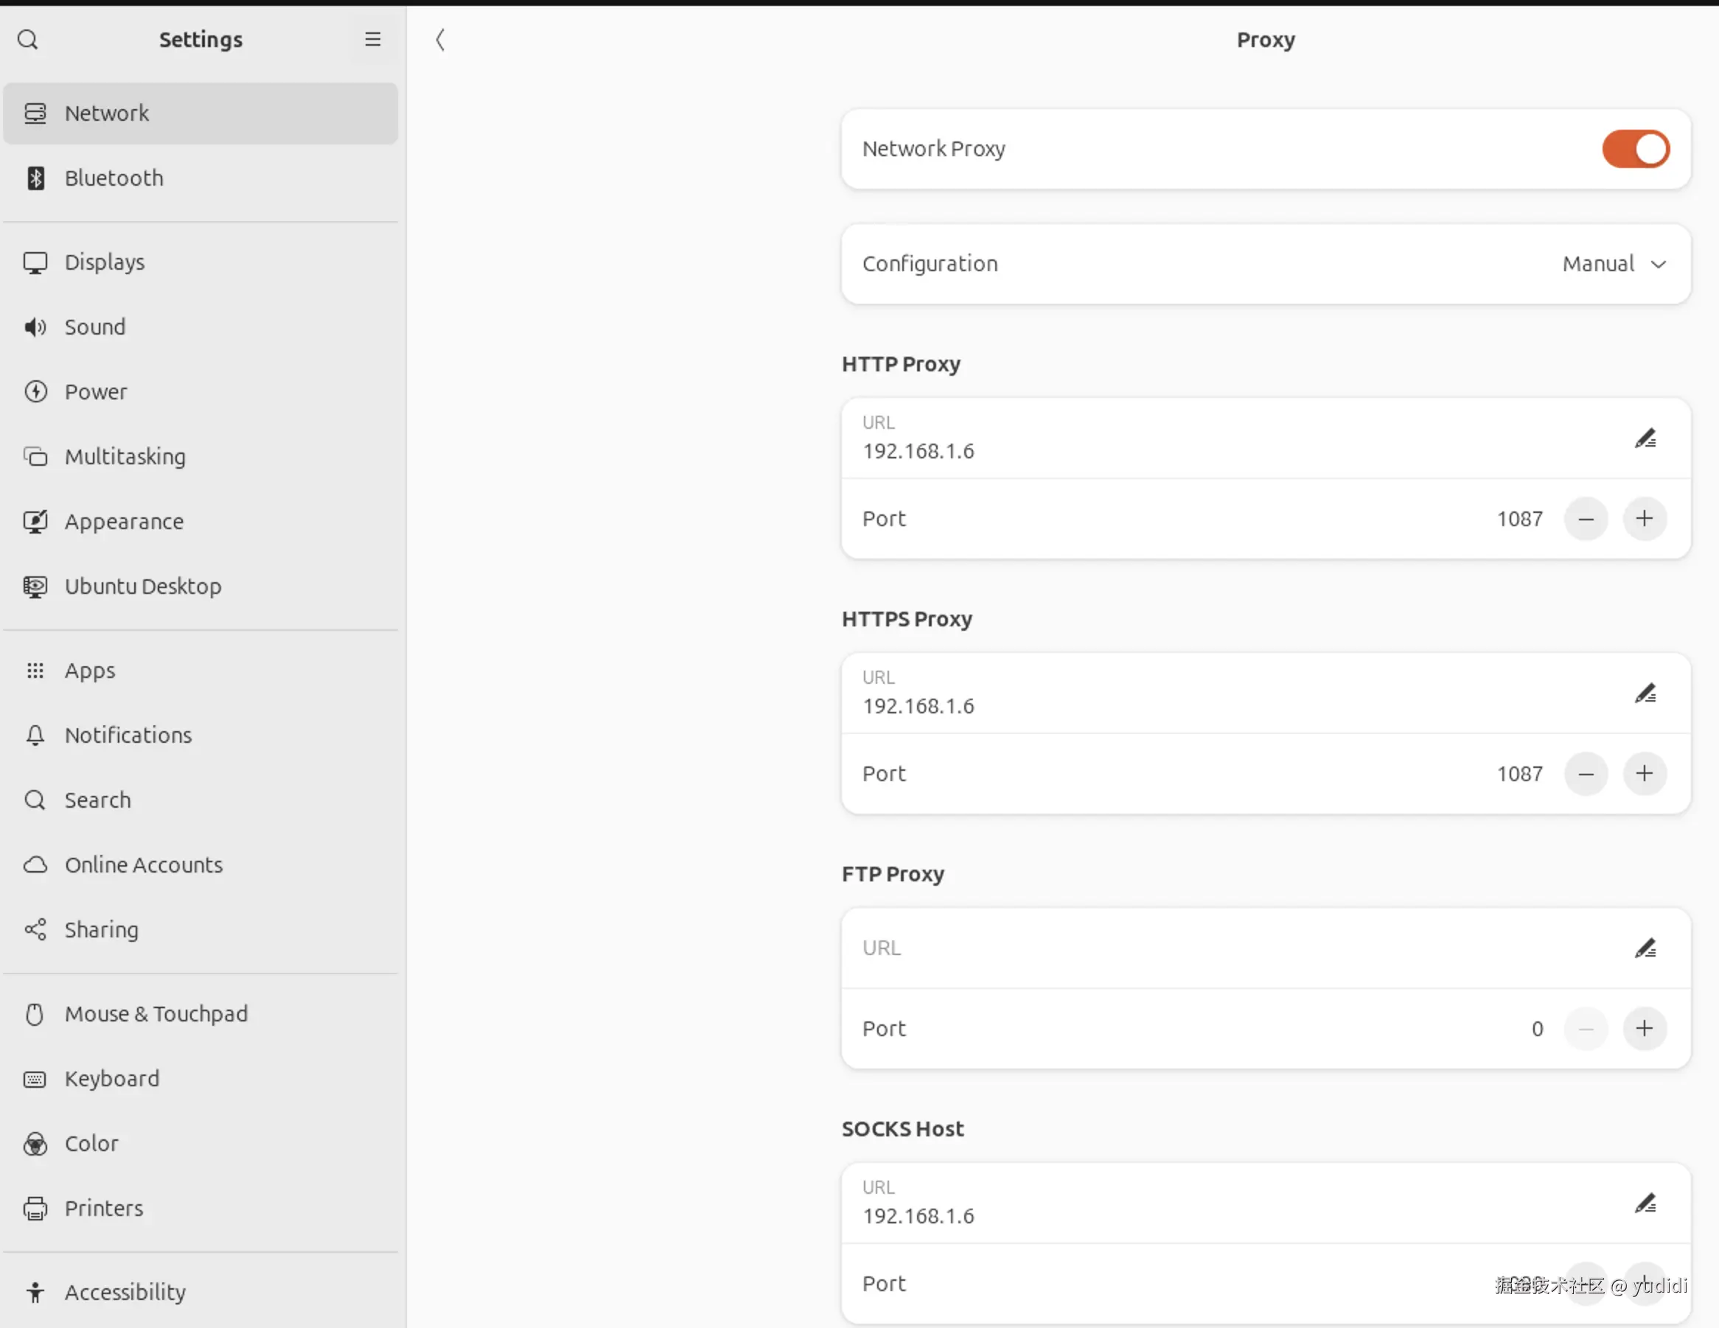Decrease the HTTP Proxy port with minus
Screen dimensions: 1719x1328
1586,519
